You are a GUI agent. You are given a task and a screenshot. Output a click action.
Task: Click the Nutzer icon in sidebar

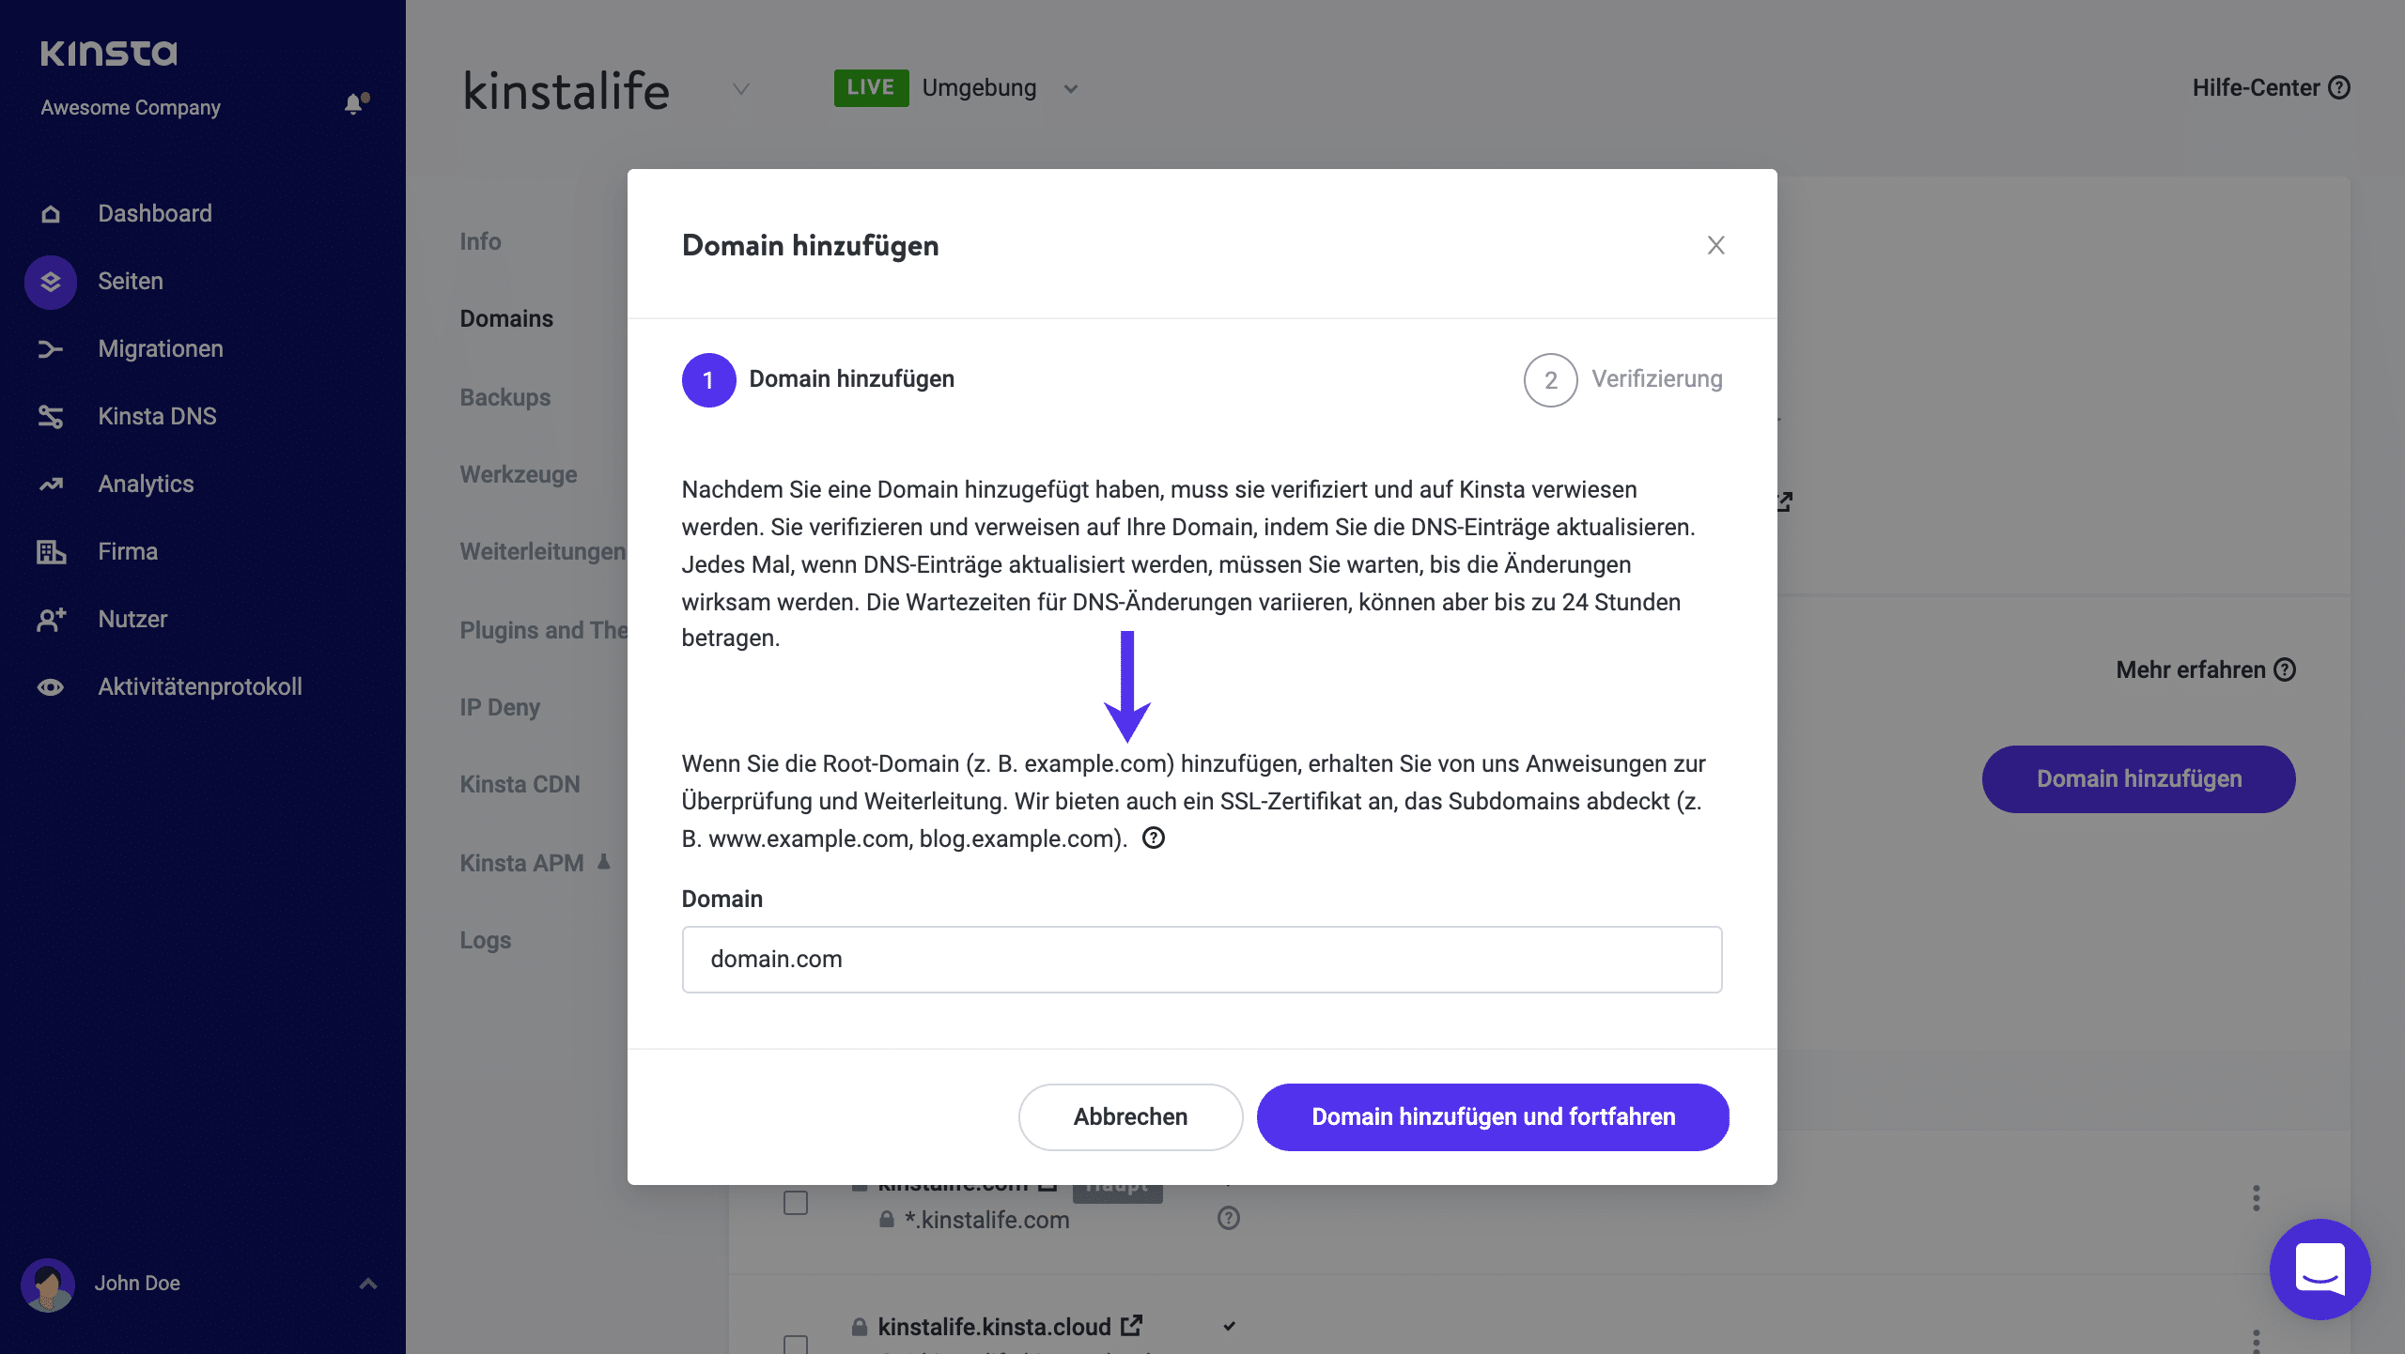(50, 618)
